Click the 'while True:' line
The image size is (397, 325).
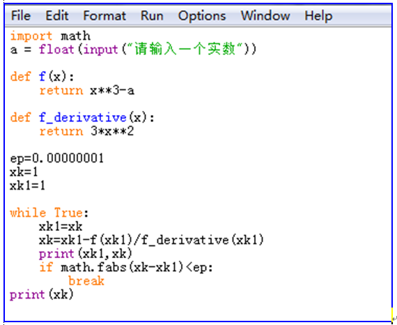click(49, 213)
